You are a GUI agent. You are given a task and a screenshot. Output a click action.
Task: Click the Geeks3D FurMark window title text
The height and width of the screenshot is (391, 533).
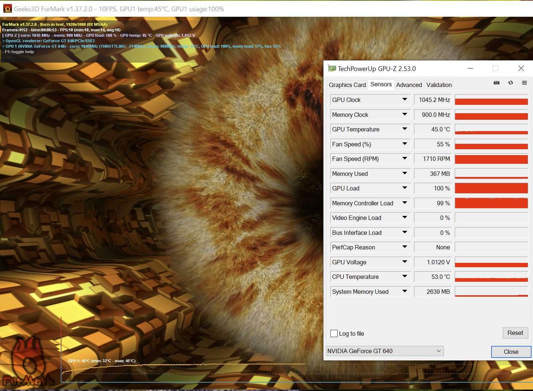coord(119,9)
